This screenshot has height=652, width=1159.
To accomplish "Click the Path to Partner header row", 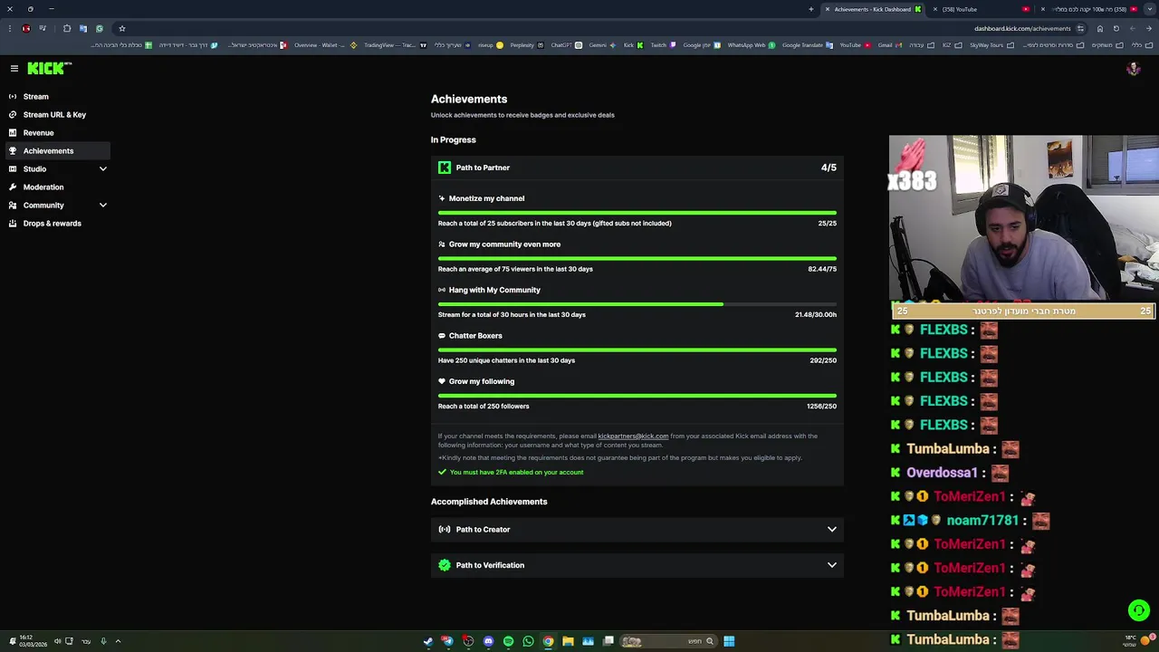I will pyautogui.click(x=637, y=168).
